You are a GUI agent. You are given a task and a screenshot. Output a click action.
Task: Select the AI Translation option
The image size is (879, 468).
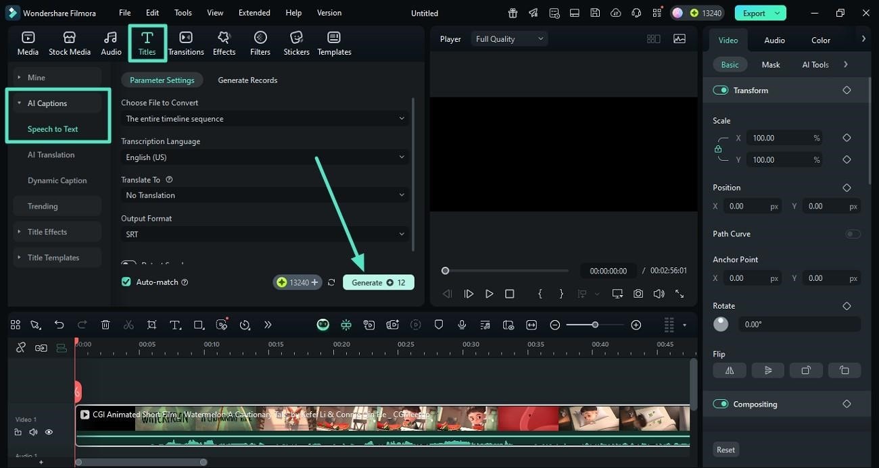51,155
